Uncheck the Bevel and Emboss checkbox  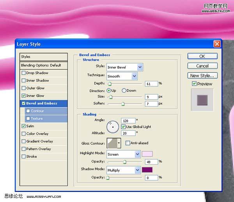(x=23, y=103)
